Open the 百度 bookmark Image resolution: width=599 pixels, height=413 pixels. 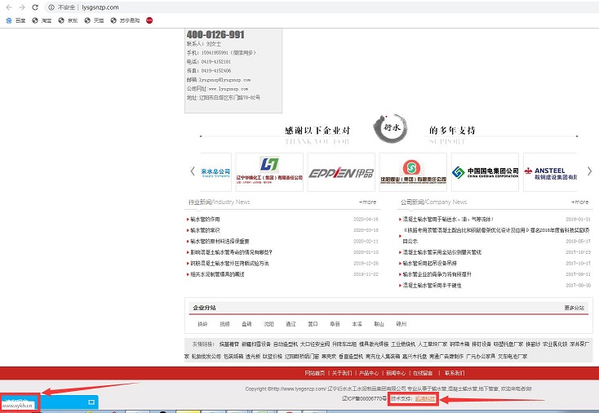[16, 20]
